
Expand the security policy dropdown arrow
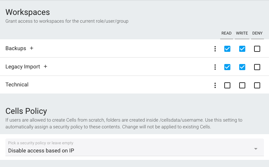pos(256,149)
